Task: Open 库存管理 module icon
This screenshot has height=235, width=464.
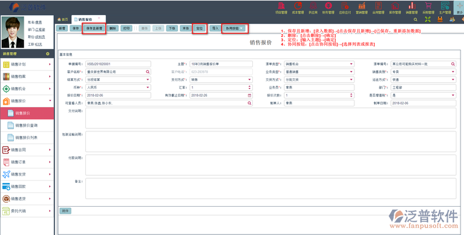Action: point(395,6)
